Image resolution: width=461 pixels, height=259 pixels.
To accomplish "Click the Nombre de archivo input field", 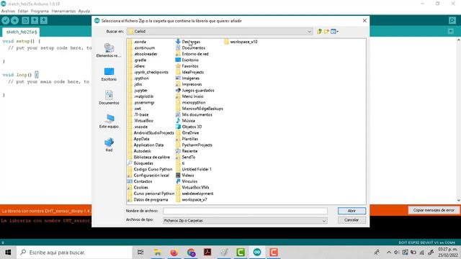I will tap(245, 211).
